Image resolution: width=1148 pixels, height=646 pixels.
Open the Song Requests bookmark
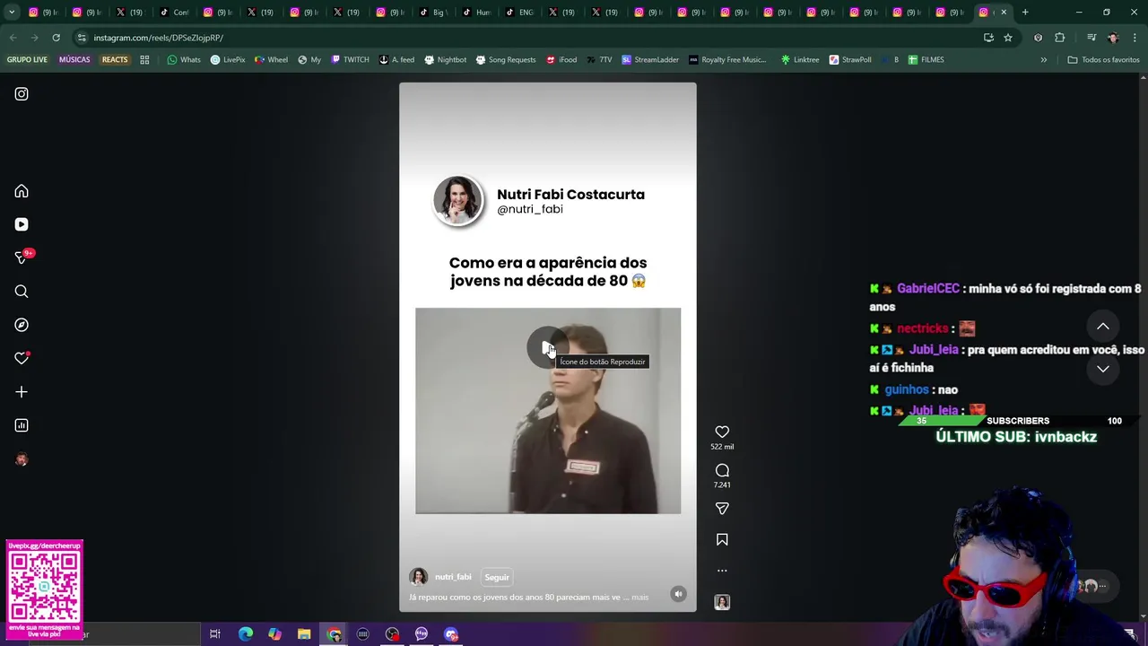(x=505, y=60)
